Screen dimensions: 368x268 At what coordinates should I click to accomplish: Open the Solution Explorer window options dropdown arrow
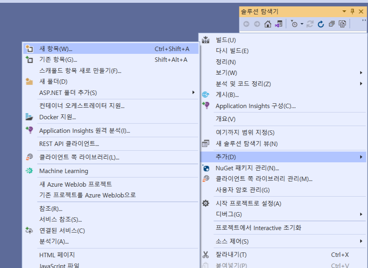(344, 11)
